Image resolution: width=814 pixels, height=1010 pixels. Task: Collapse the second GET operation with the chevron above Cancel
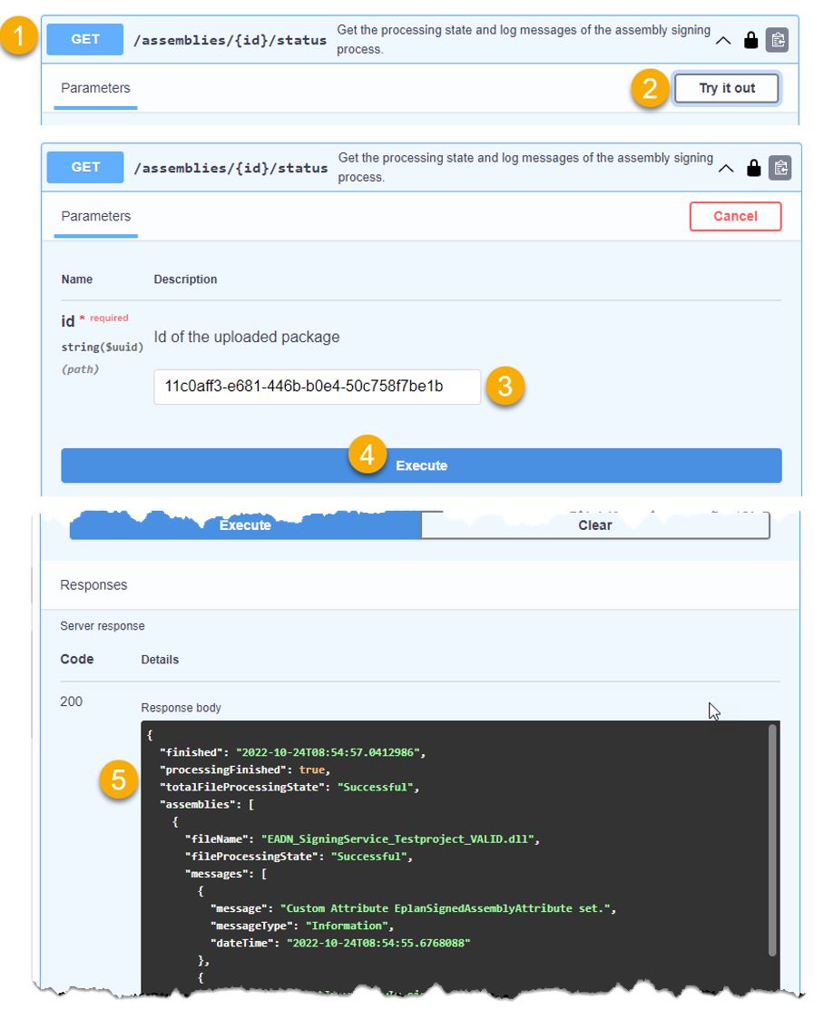[725, 168]
